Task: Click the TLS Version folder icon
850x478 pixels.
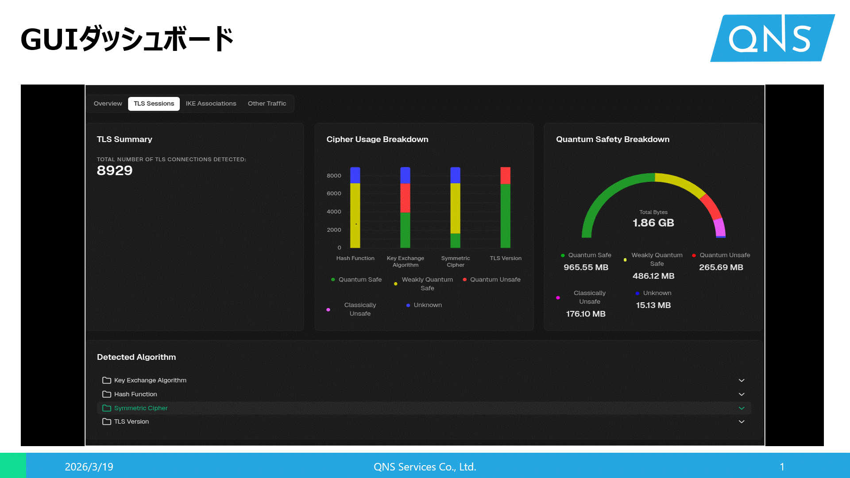Action: pos(106,421)
